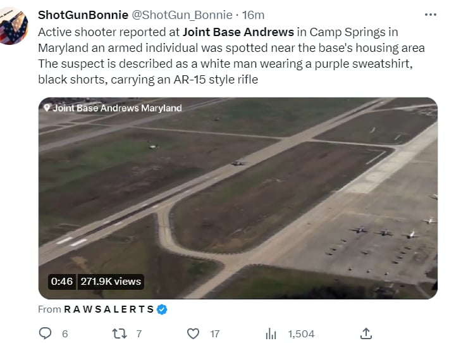Click the blue verified badge icon
Viewport: 449px width, 343px height.
click(162, 309)
